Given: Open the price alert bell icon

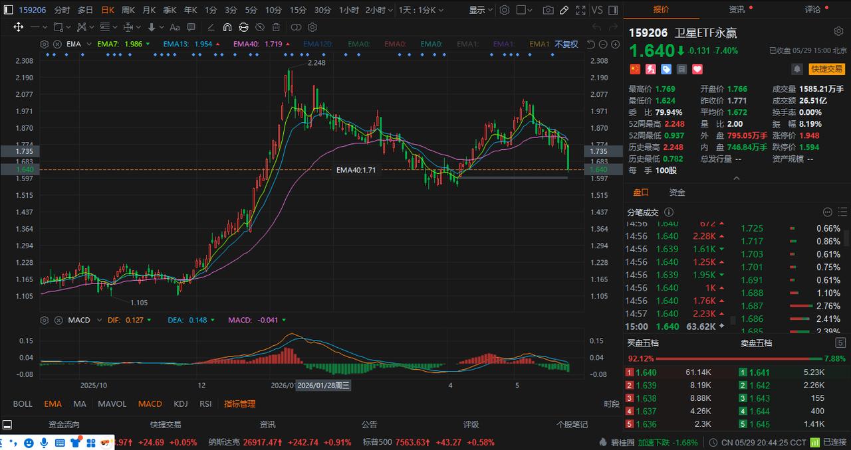Looking at the screenshot, I should tap(796, 69).
